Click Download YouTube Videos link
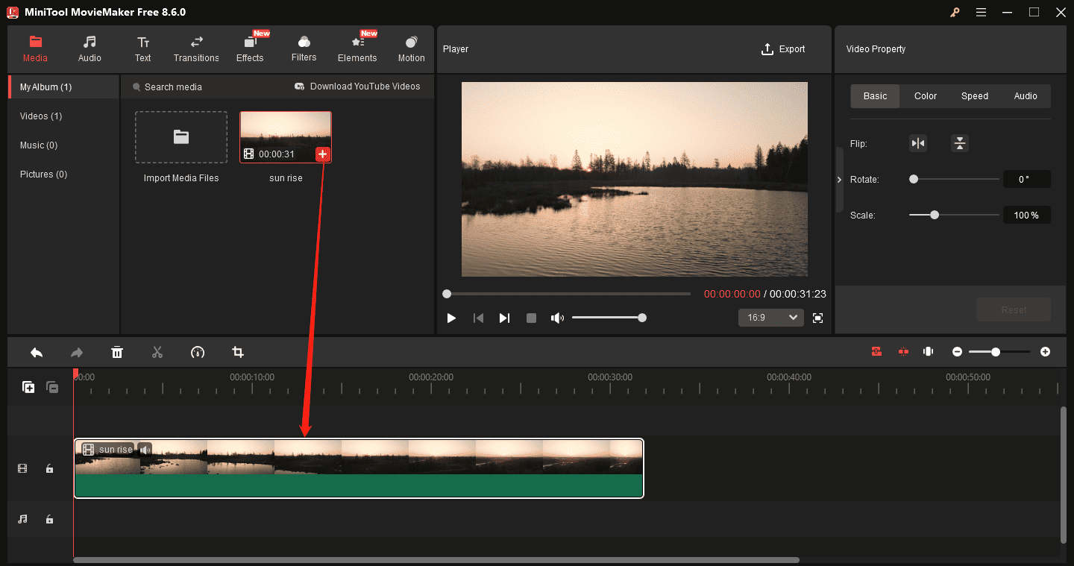Screen dimensions: 1074x566 [x=357, y=87]
